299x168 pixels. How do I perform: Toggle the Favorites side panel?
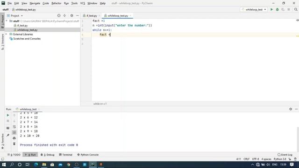(x=2, y=141)
